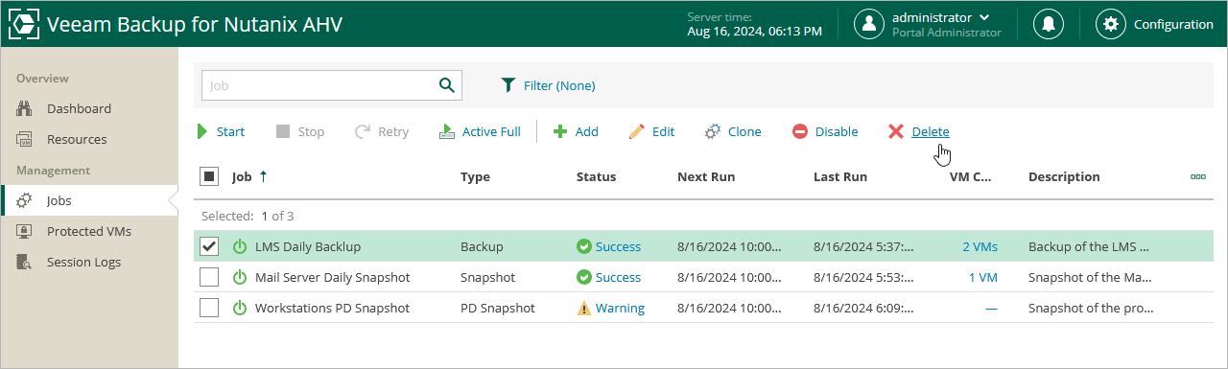
Task: Click the server time display
Action: pyautogui.click(x=754, y=24)
